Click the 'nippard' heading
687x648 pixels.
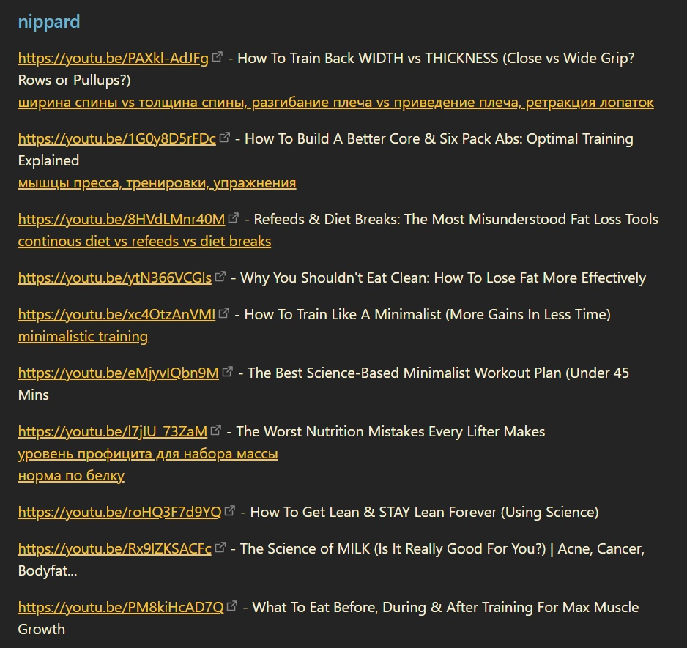49,22
